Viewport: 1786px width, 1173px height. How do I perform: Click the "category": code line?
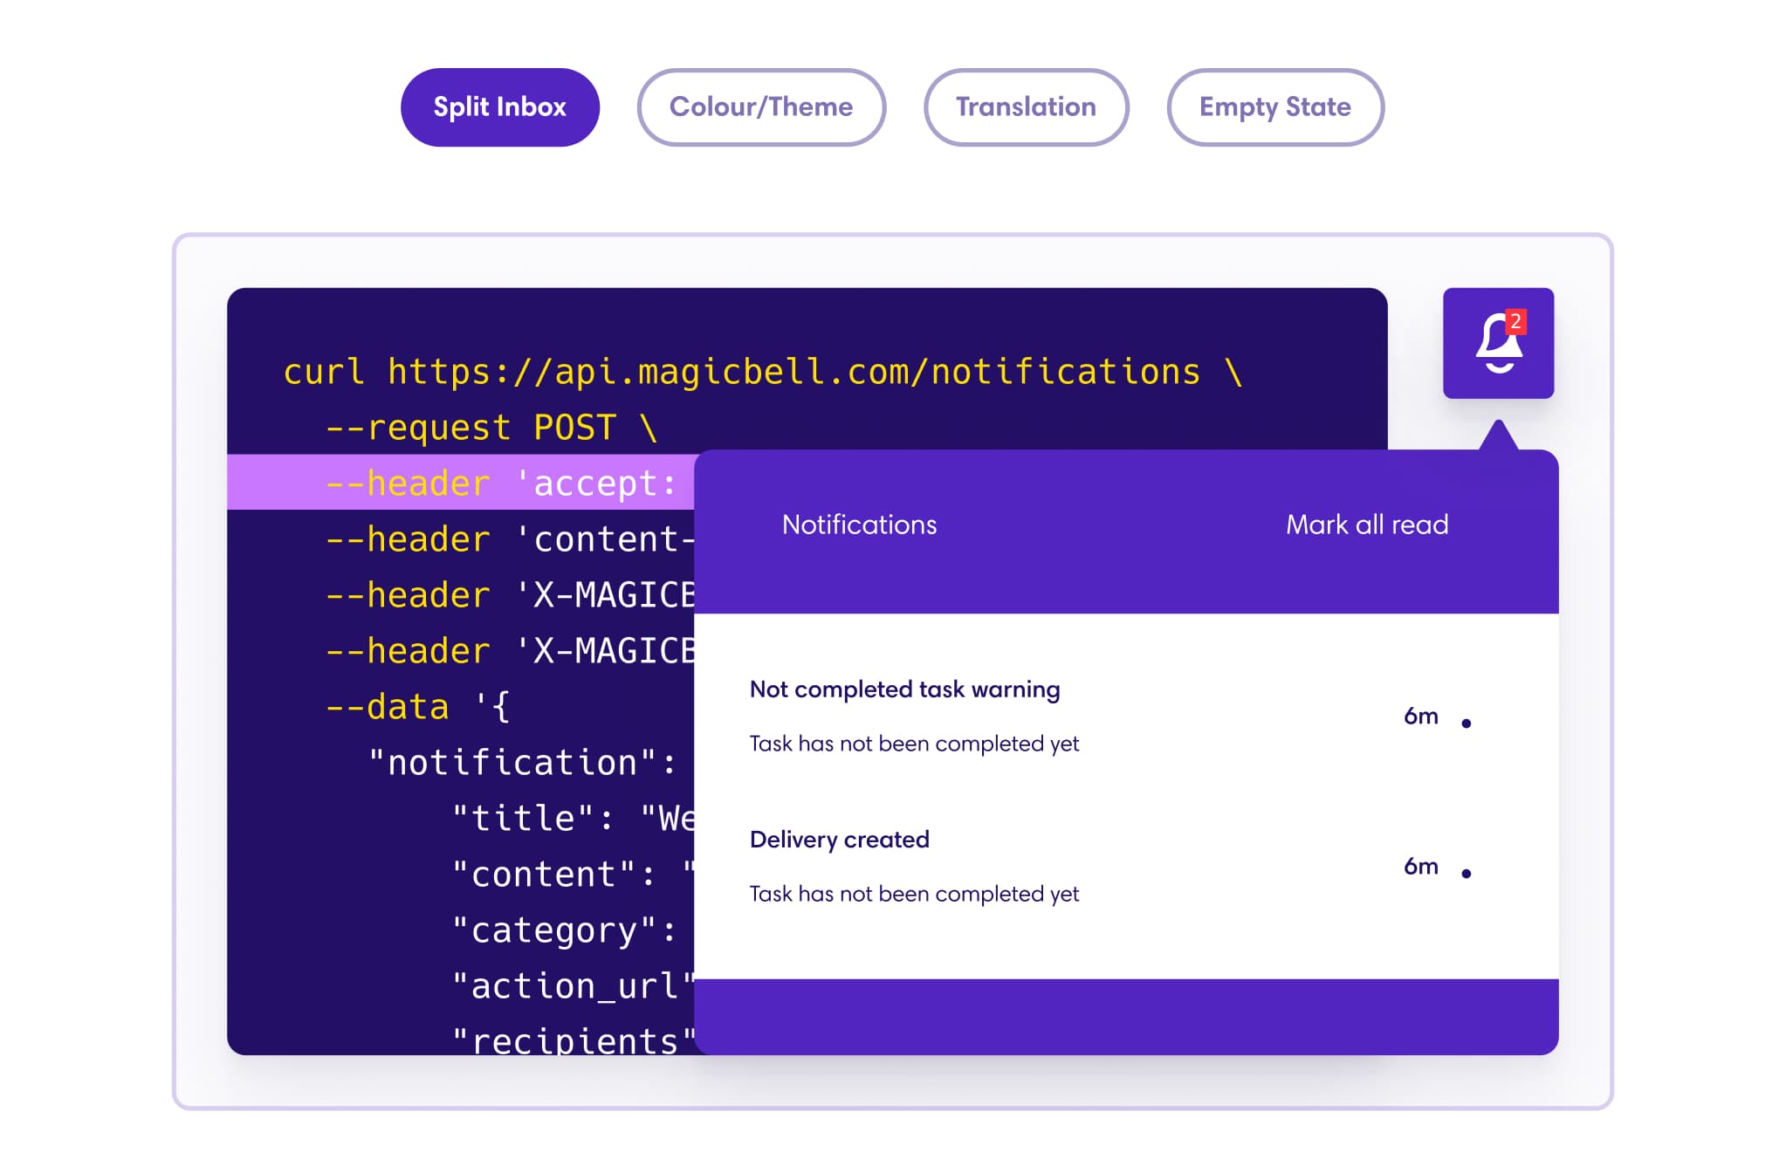pyautogui.click(x=564, y=930)
